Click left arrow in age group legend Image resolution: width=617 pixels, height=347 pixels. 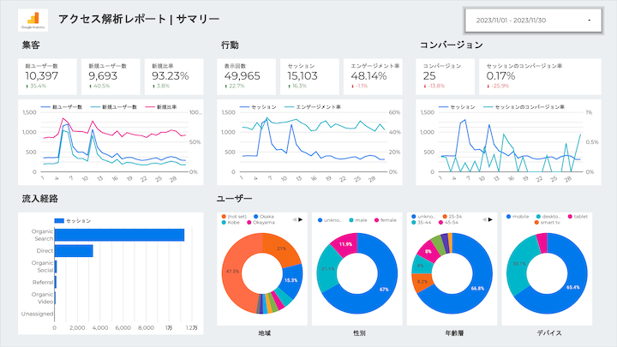482,218
